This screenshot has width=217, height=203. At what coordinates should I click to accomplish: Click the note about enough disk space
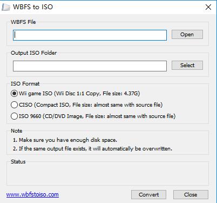(x=65, y=140)
